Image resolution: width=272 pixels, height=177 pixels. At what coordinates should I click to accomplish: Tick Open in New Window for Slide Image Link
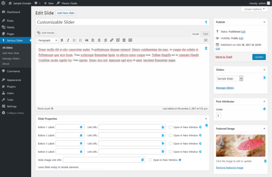pos(150,160)
